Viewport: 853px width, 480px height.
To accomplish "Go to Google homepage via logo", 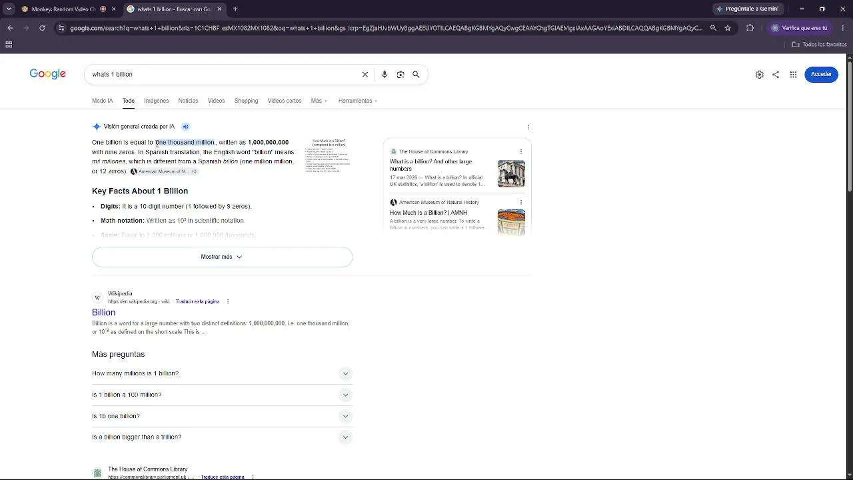I will [47, 74].
